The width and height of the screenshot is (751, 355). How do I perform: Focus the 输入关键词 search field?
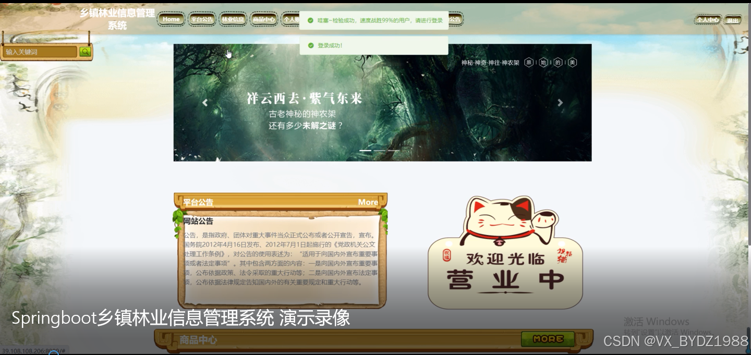(x=41, y=52)
